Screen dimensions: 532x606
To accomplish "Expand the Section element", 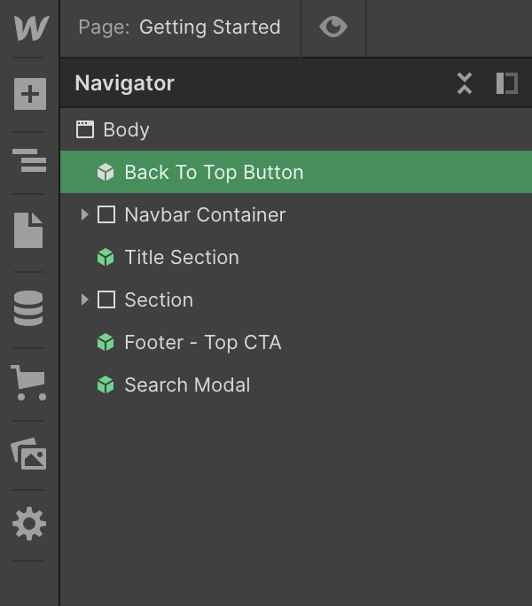I will click(x=84, y=299).
